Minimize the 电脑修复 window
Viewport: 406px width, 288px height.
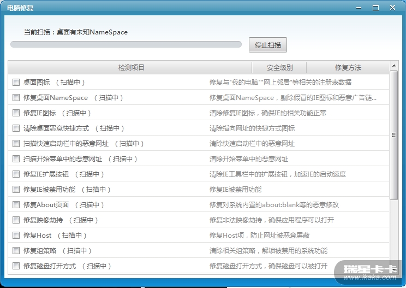click(x=359, y=8)
